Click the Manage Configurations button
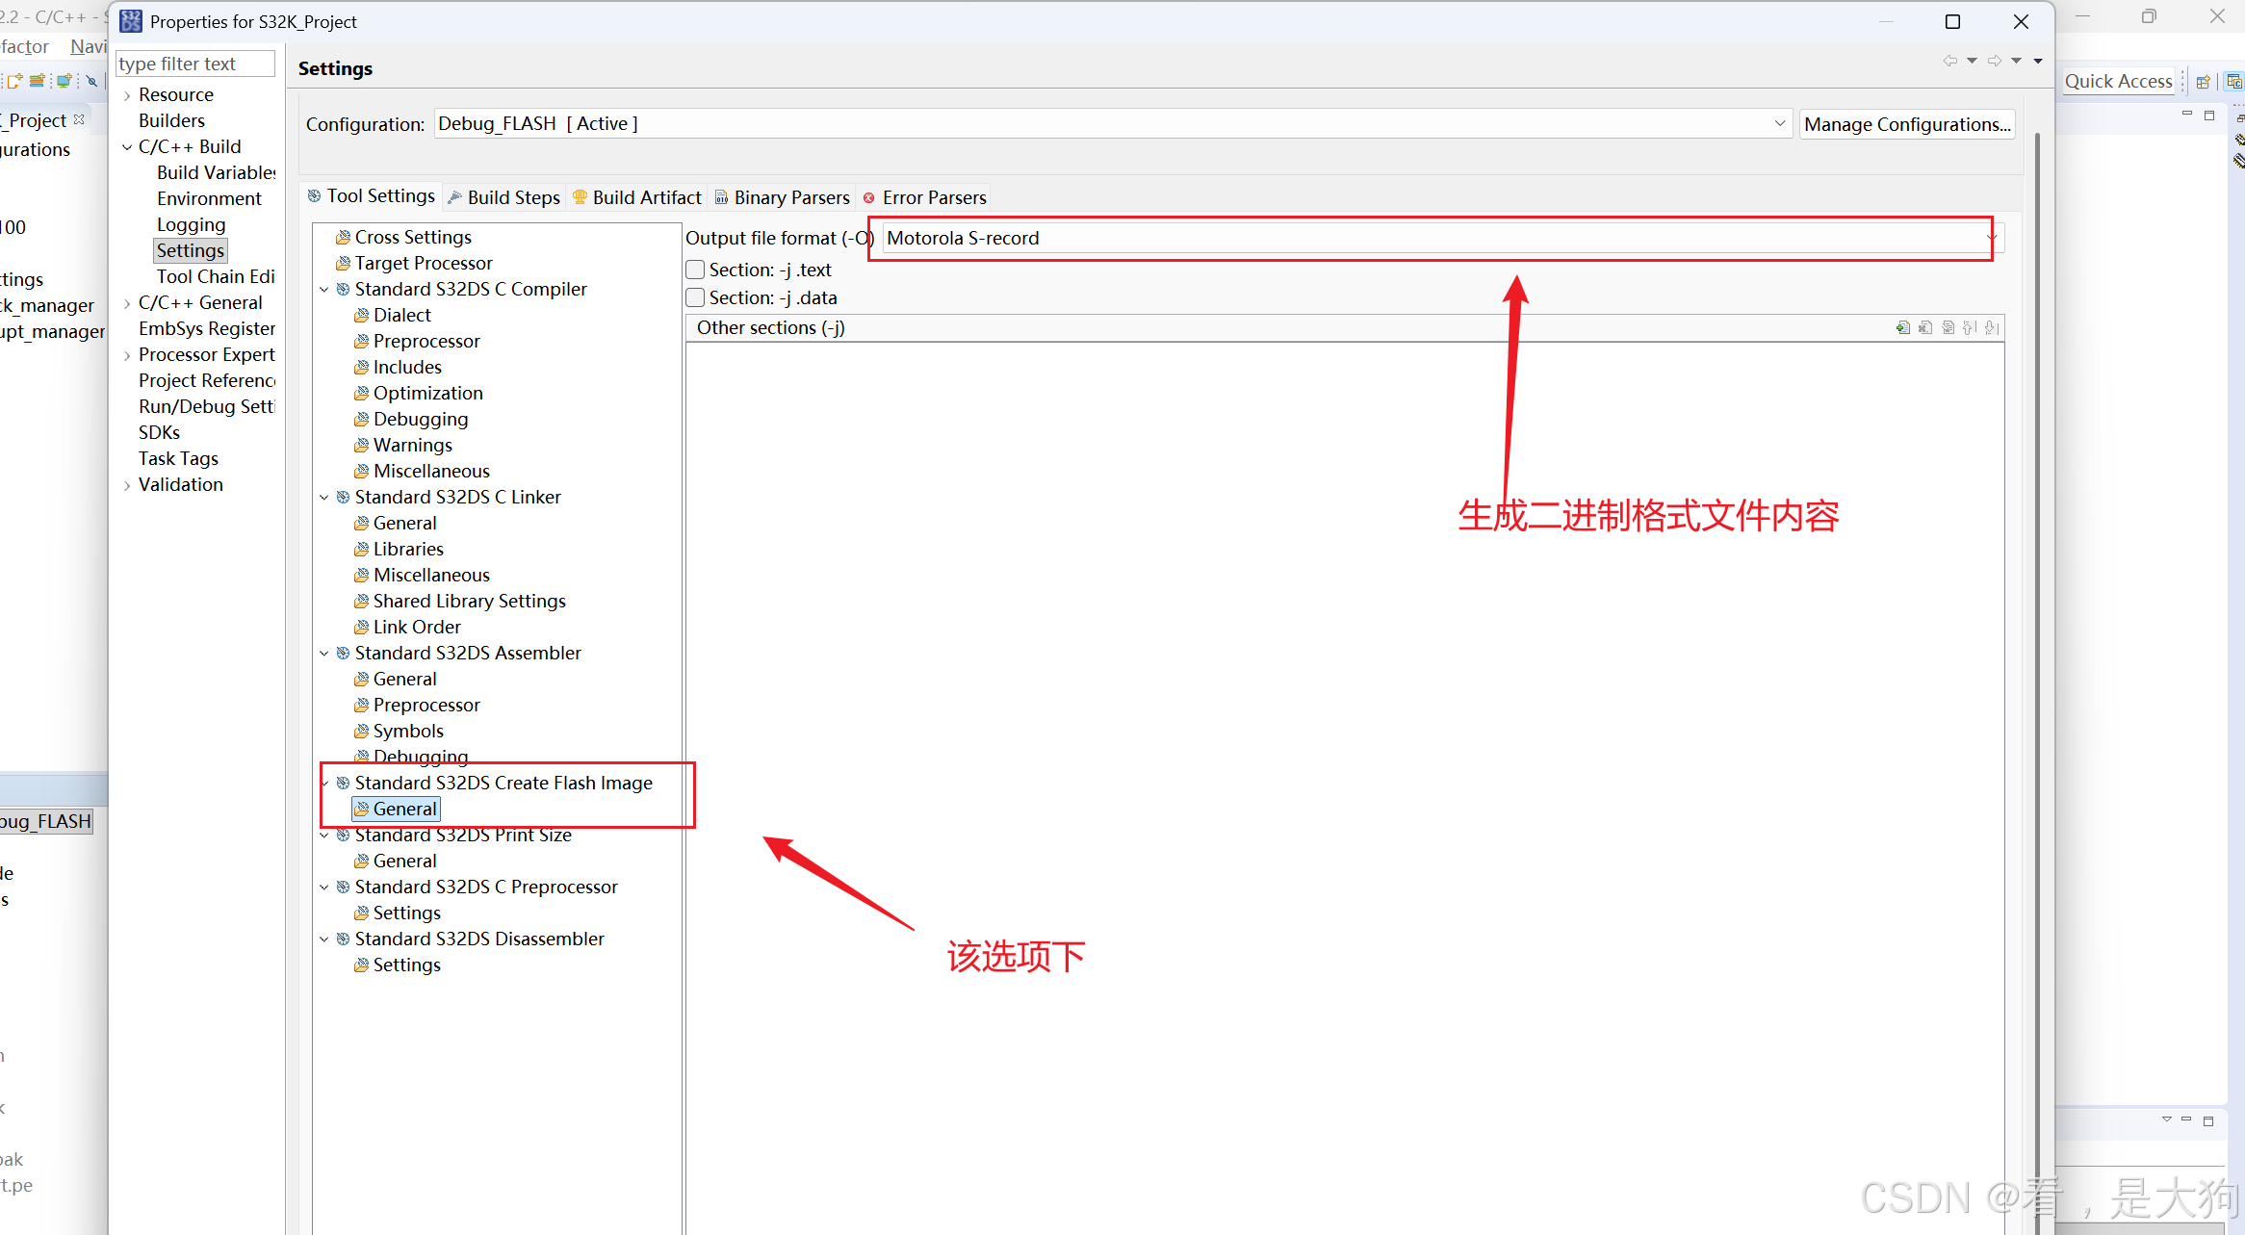 1906,124
